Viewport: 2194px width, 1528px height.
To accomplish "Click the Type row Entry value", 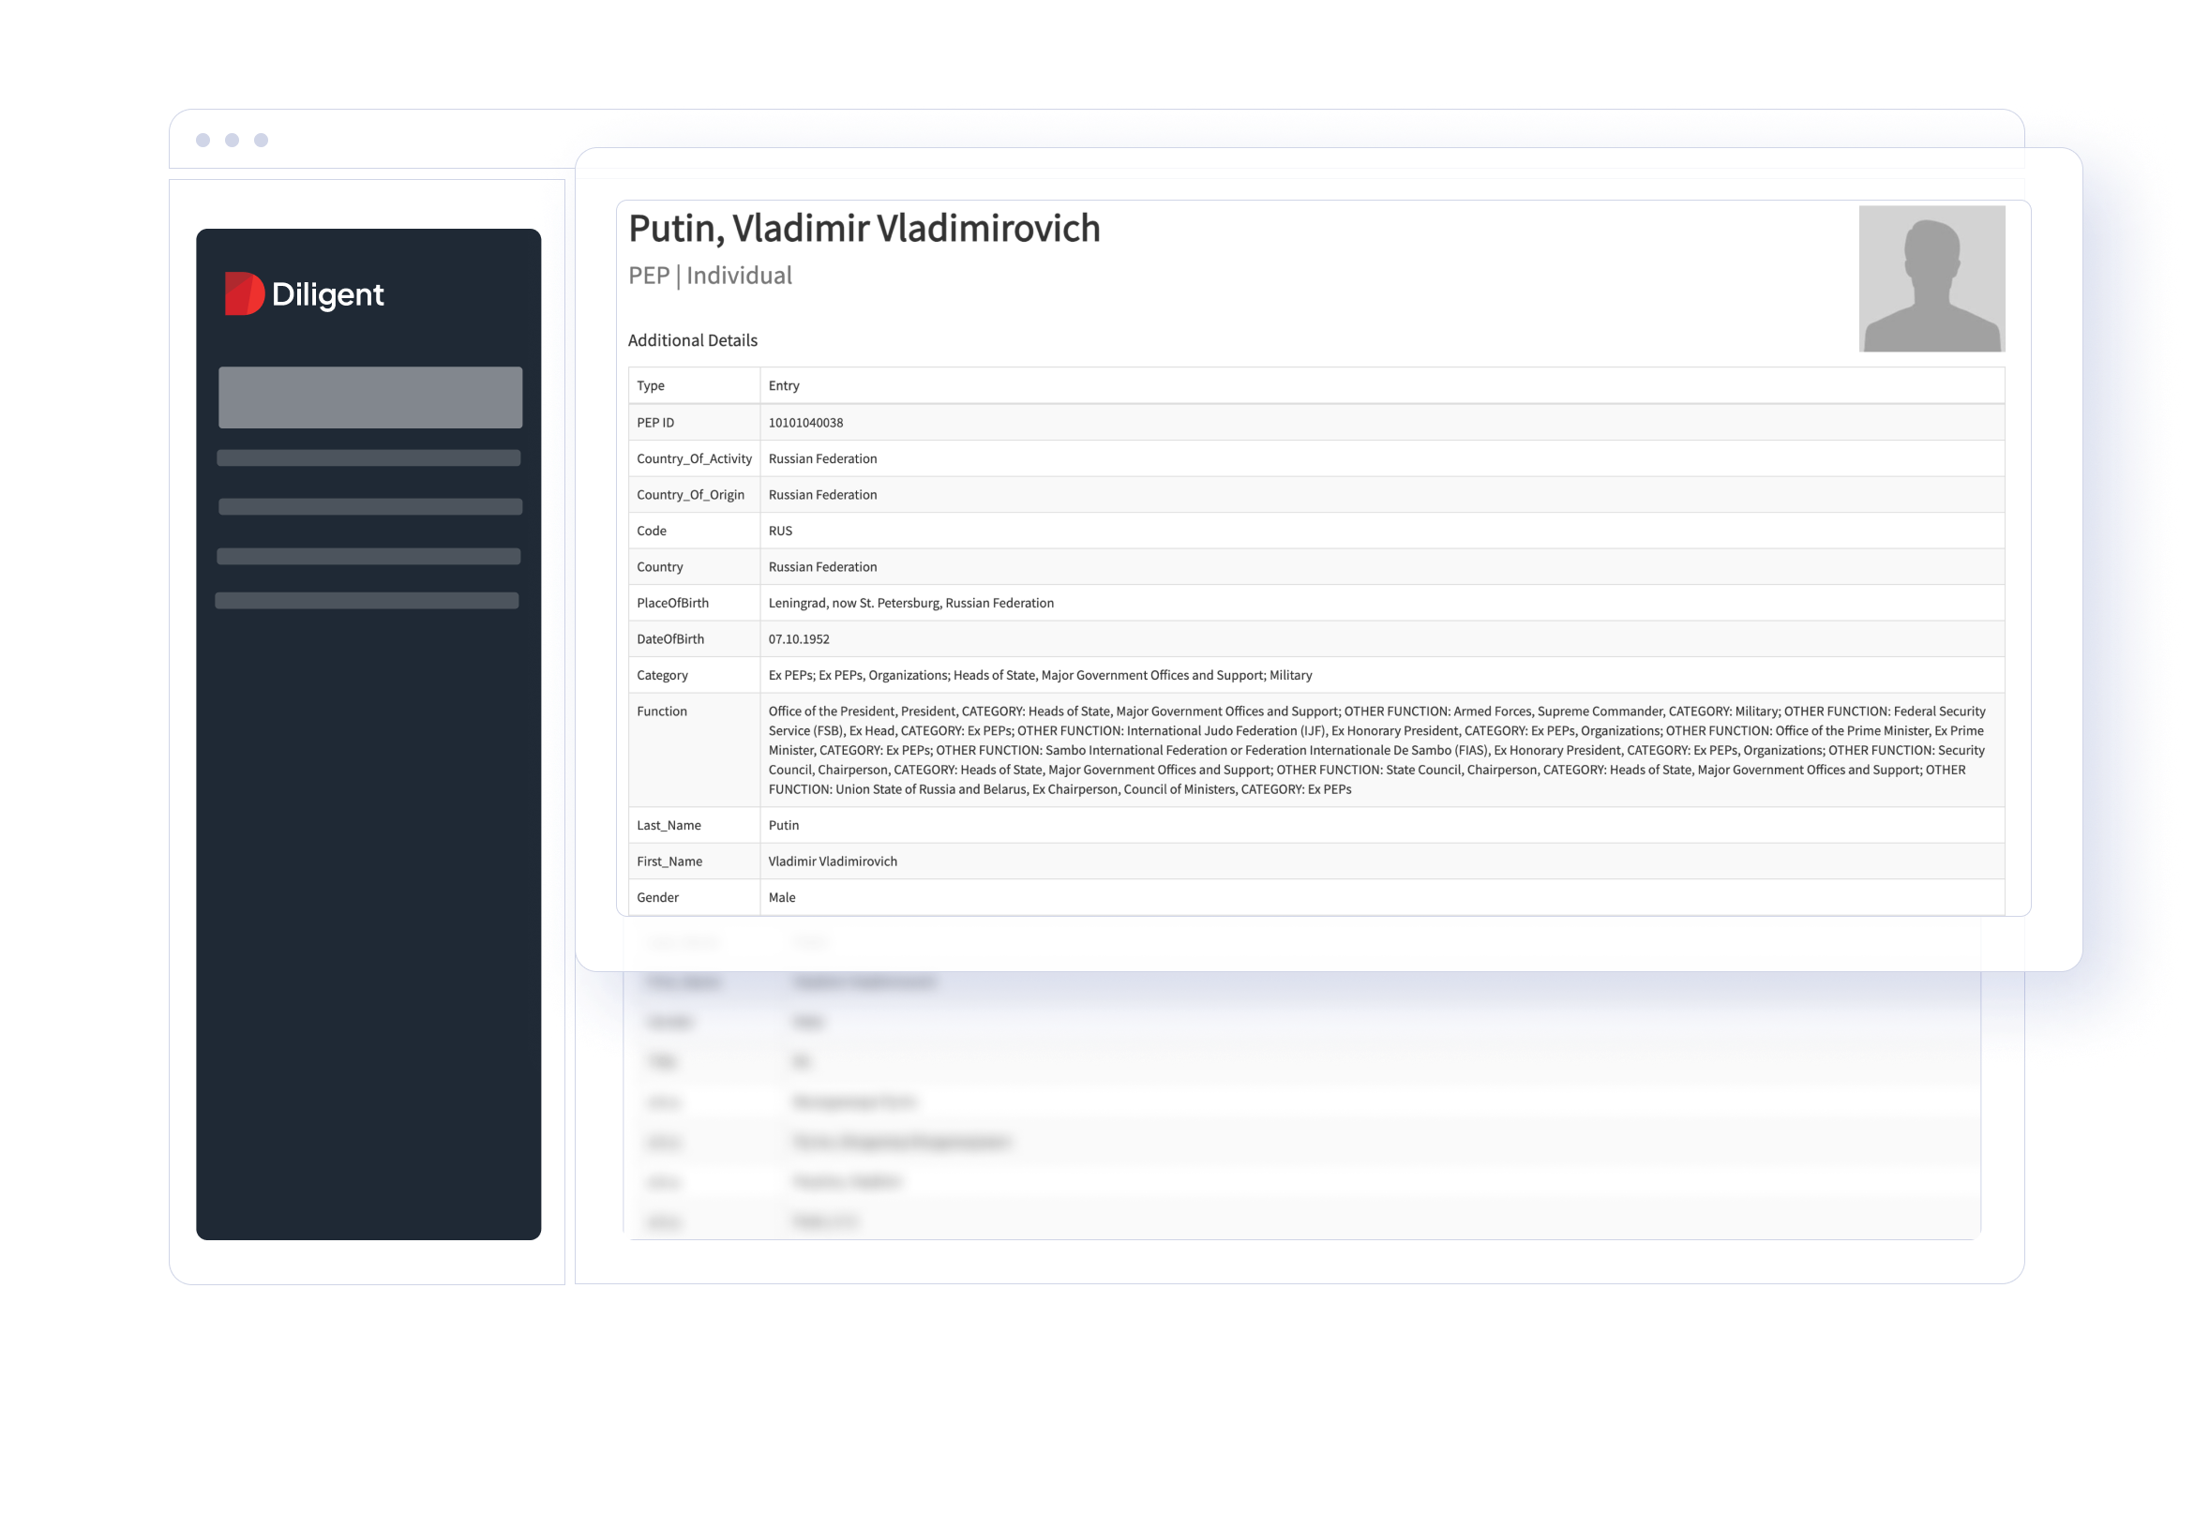I will [784, 386].
